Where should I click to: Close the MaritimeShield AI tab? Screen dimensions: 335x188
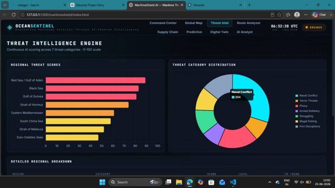click(x=182, y=5)
